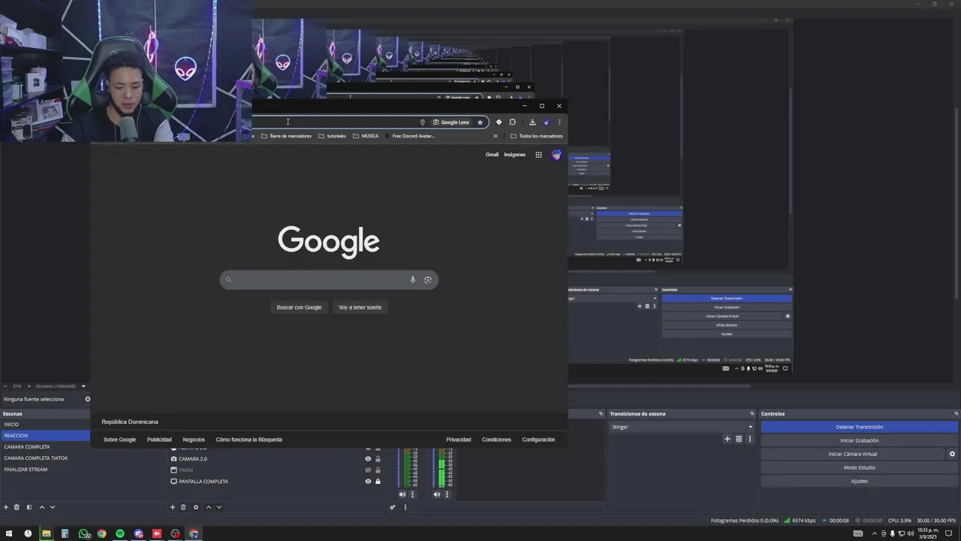Mute the second audio mixer channel
The image size is (961, 541).
point(437,494)
